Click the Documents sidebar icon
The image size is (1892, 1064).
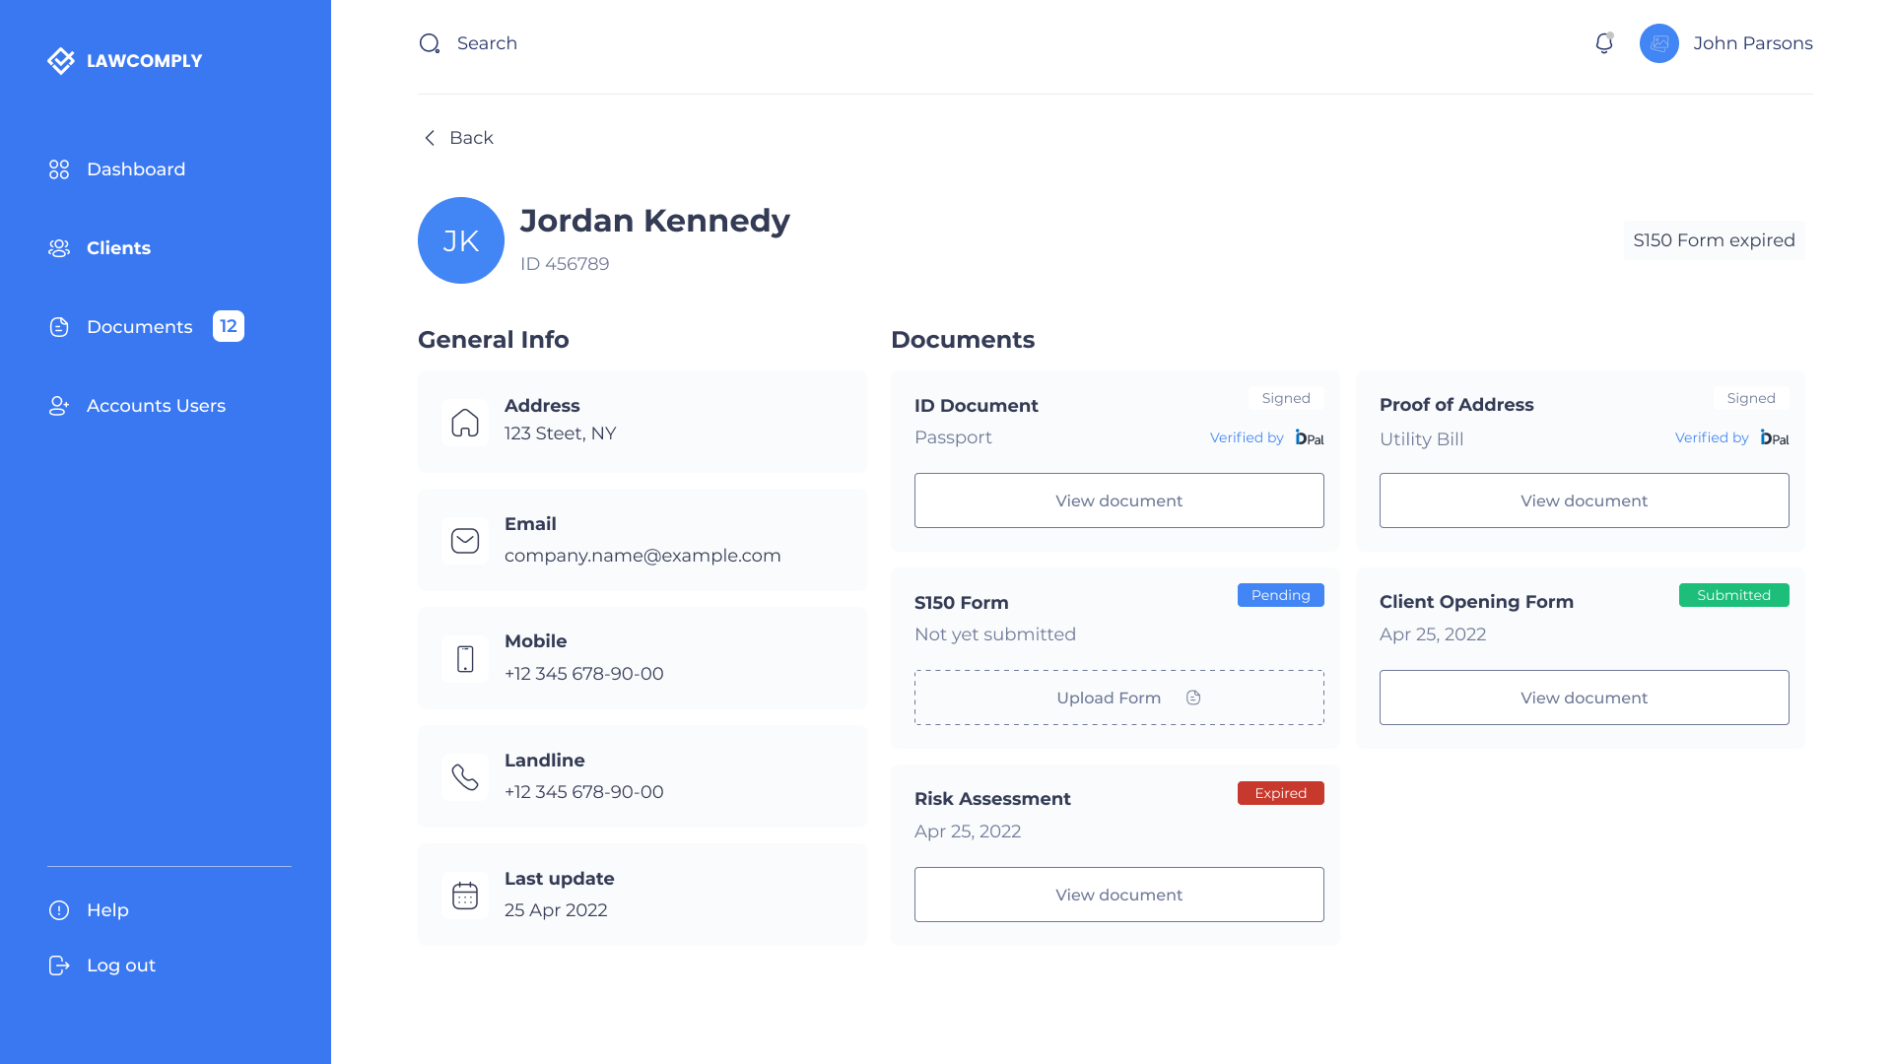click(x=59, y=327)
